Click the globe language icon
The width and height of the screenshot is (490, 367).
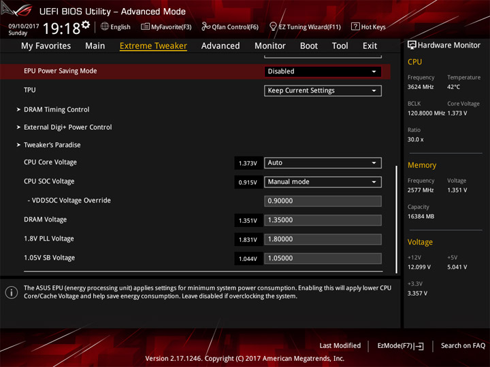[x=105, y=27]
